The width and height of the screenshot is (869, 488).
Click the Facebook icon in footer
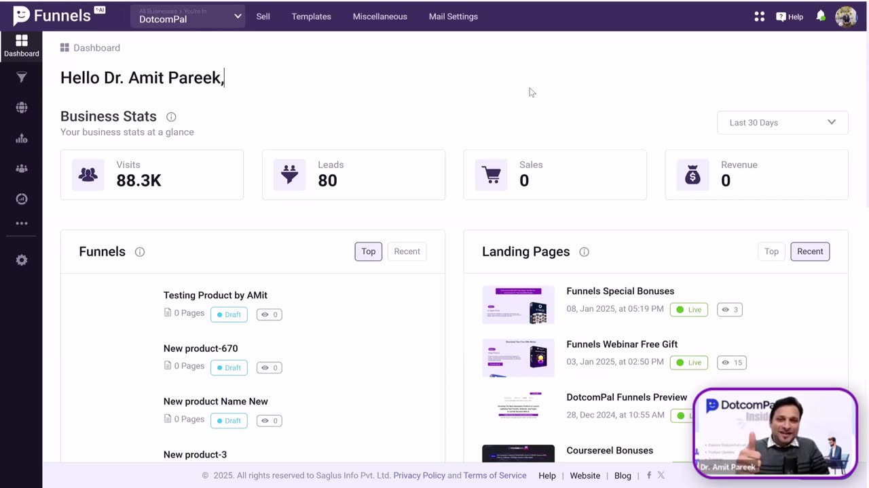pos(649,475)
